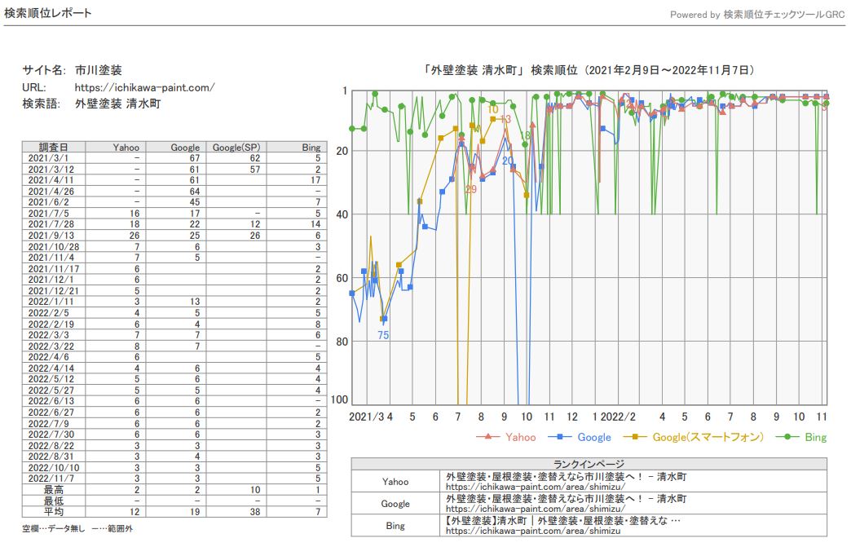The image size is (851, 547).
Task: Click the blue data label 75 on chart
Action: pyautogui.click(x=383, y=335)
